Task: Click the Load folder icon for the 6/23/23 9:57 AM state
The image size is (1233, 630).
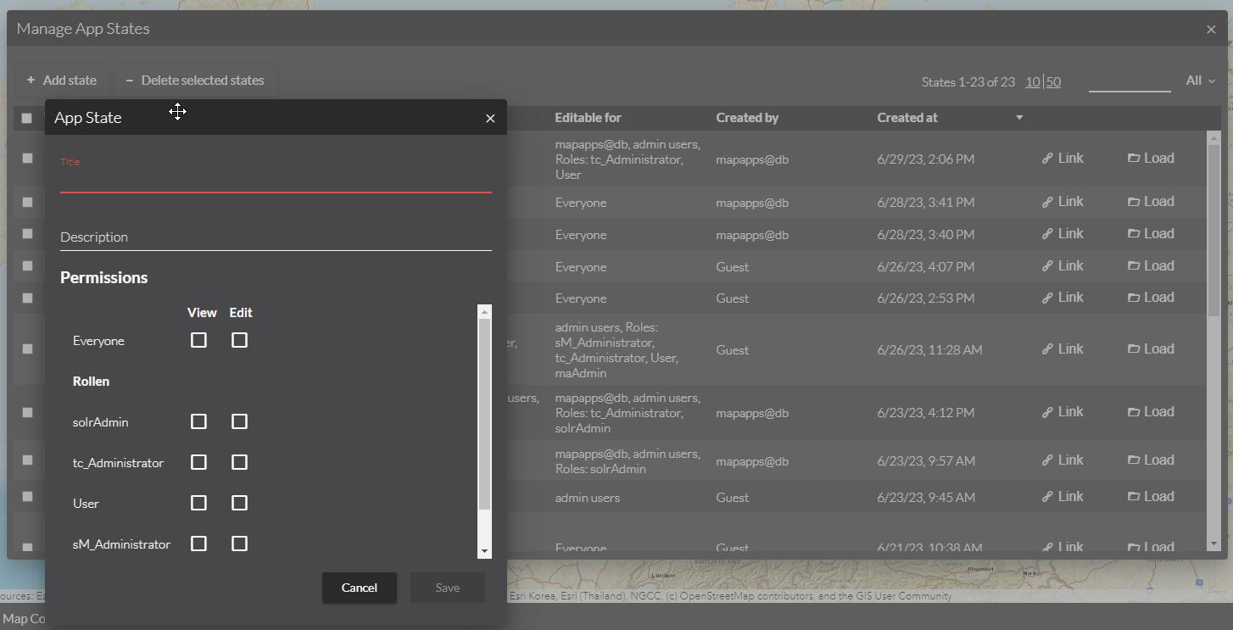Action: pyautogui.click(x=1134, y=460)
